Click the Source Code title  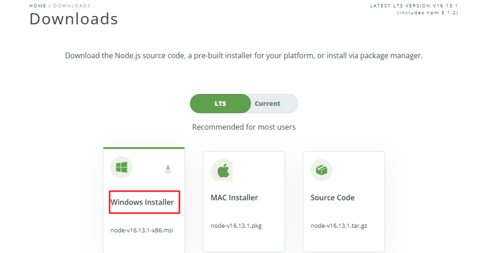click(x=332, y=198)
